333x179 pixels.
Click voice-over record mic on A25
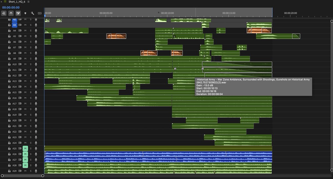point(36,148)
